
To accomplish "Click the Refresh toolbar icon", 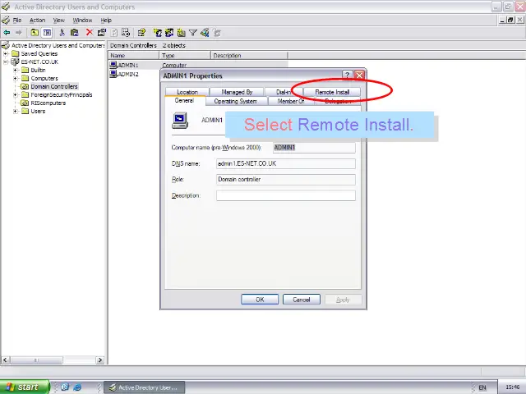I will coord(114,33).
